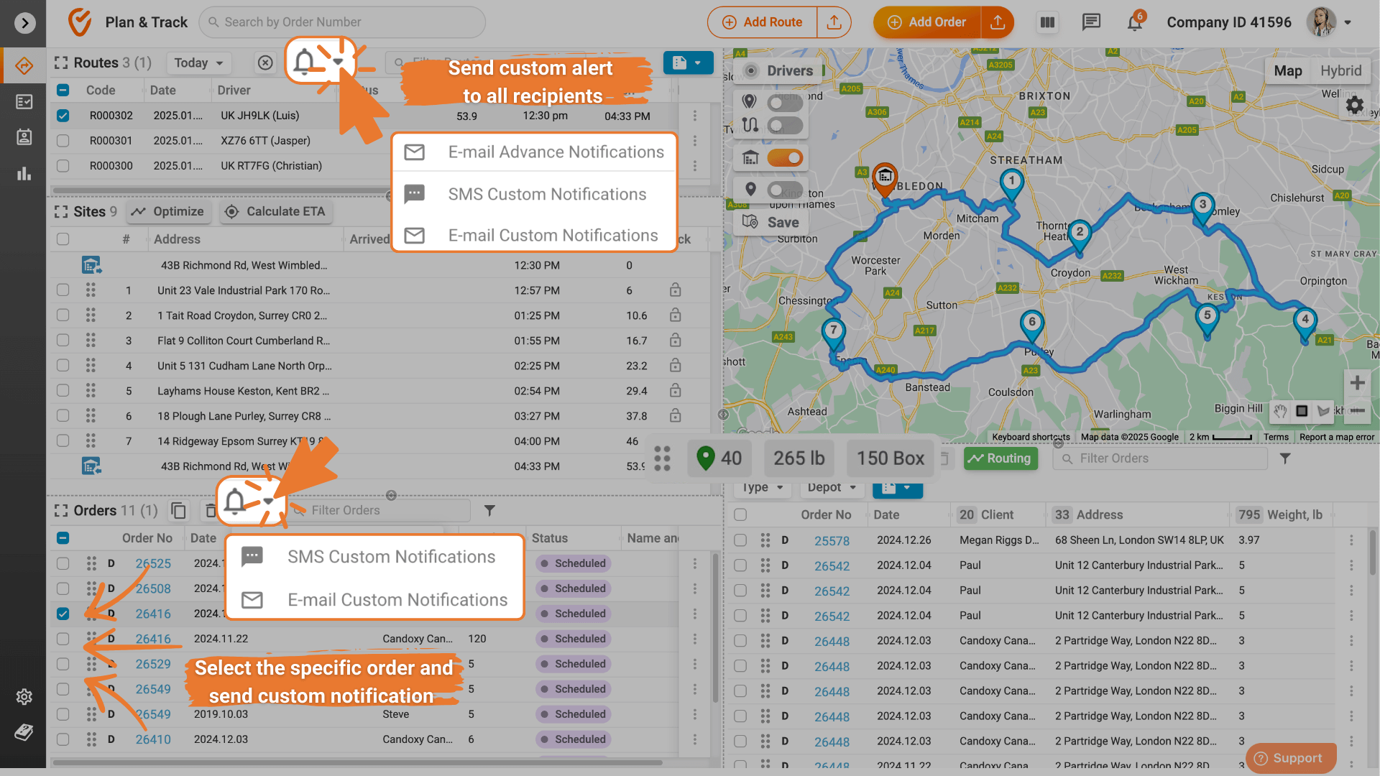Image resolution: width=1380 pixels, height=776 pixels.
Task: Open the address book icon in sidebar
Action: 24,137
